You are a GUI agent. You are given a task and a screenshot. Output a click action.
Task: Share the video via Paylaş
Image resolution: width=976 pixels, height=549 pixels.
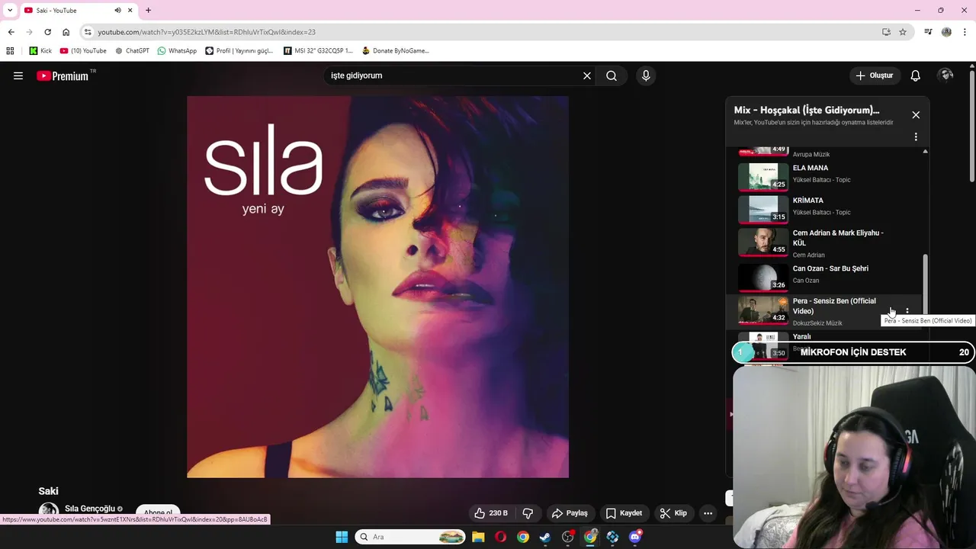(x=570, y=513)
